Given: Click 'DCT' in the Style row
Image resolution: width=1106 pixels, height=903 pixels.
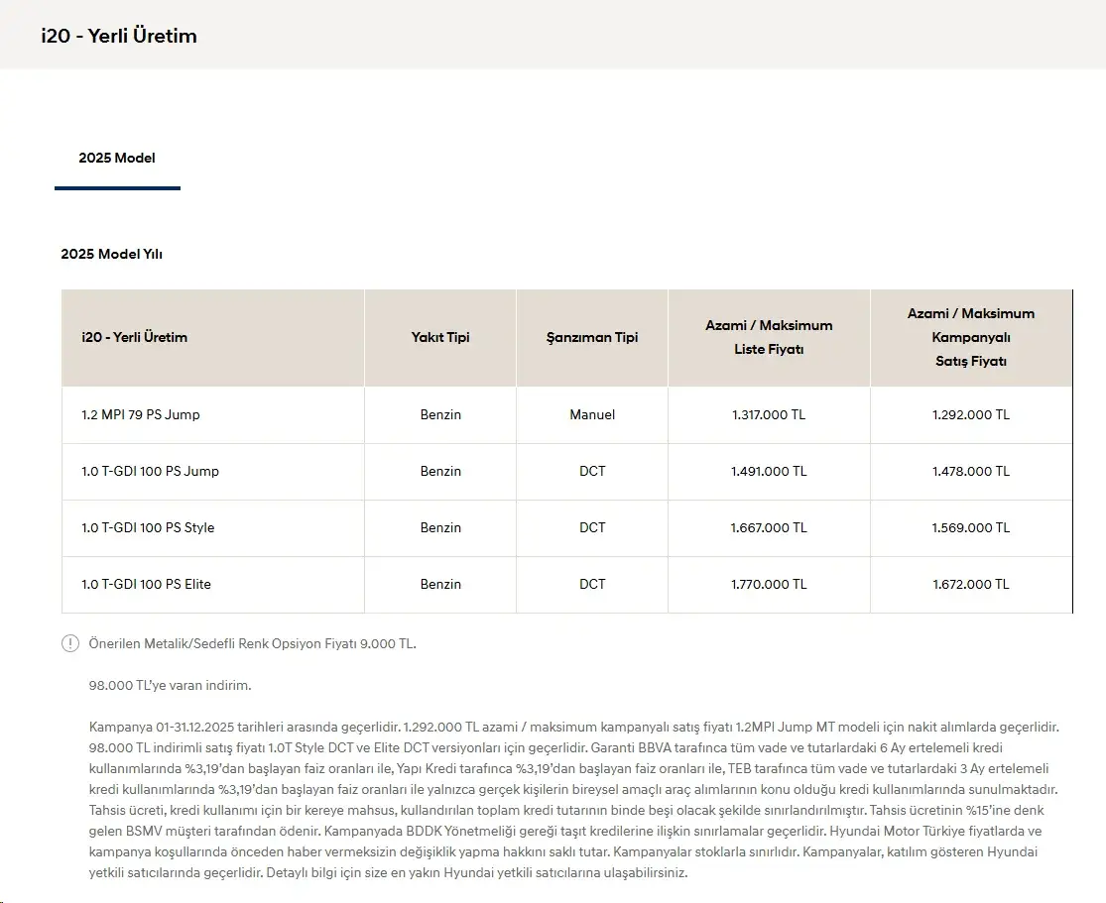Looking at the screenshot, I should point(592,527).
